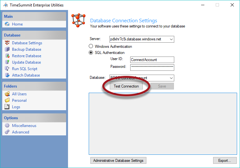Go to Home in sidebar
240x168 pixels.
click(x=17, y=24)
